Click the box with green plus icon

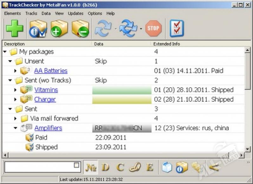pos(59,29)
